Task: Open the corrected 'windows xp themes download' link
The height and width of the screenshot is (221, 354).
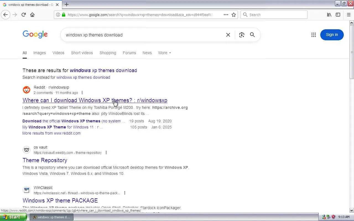Action: tap(103, 70)
